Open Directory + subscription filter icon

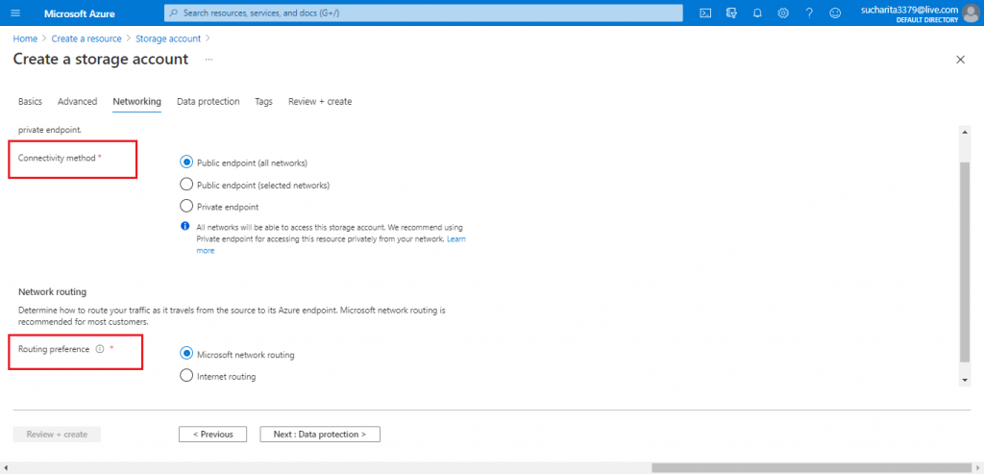click(731, 13)
